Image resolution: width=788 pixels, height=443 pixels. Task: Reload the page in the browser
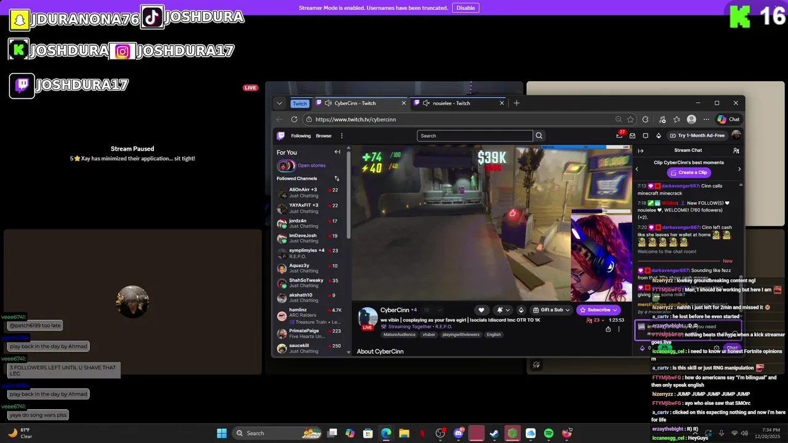click(294, 119)
